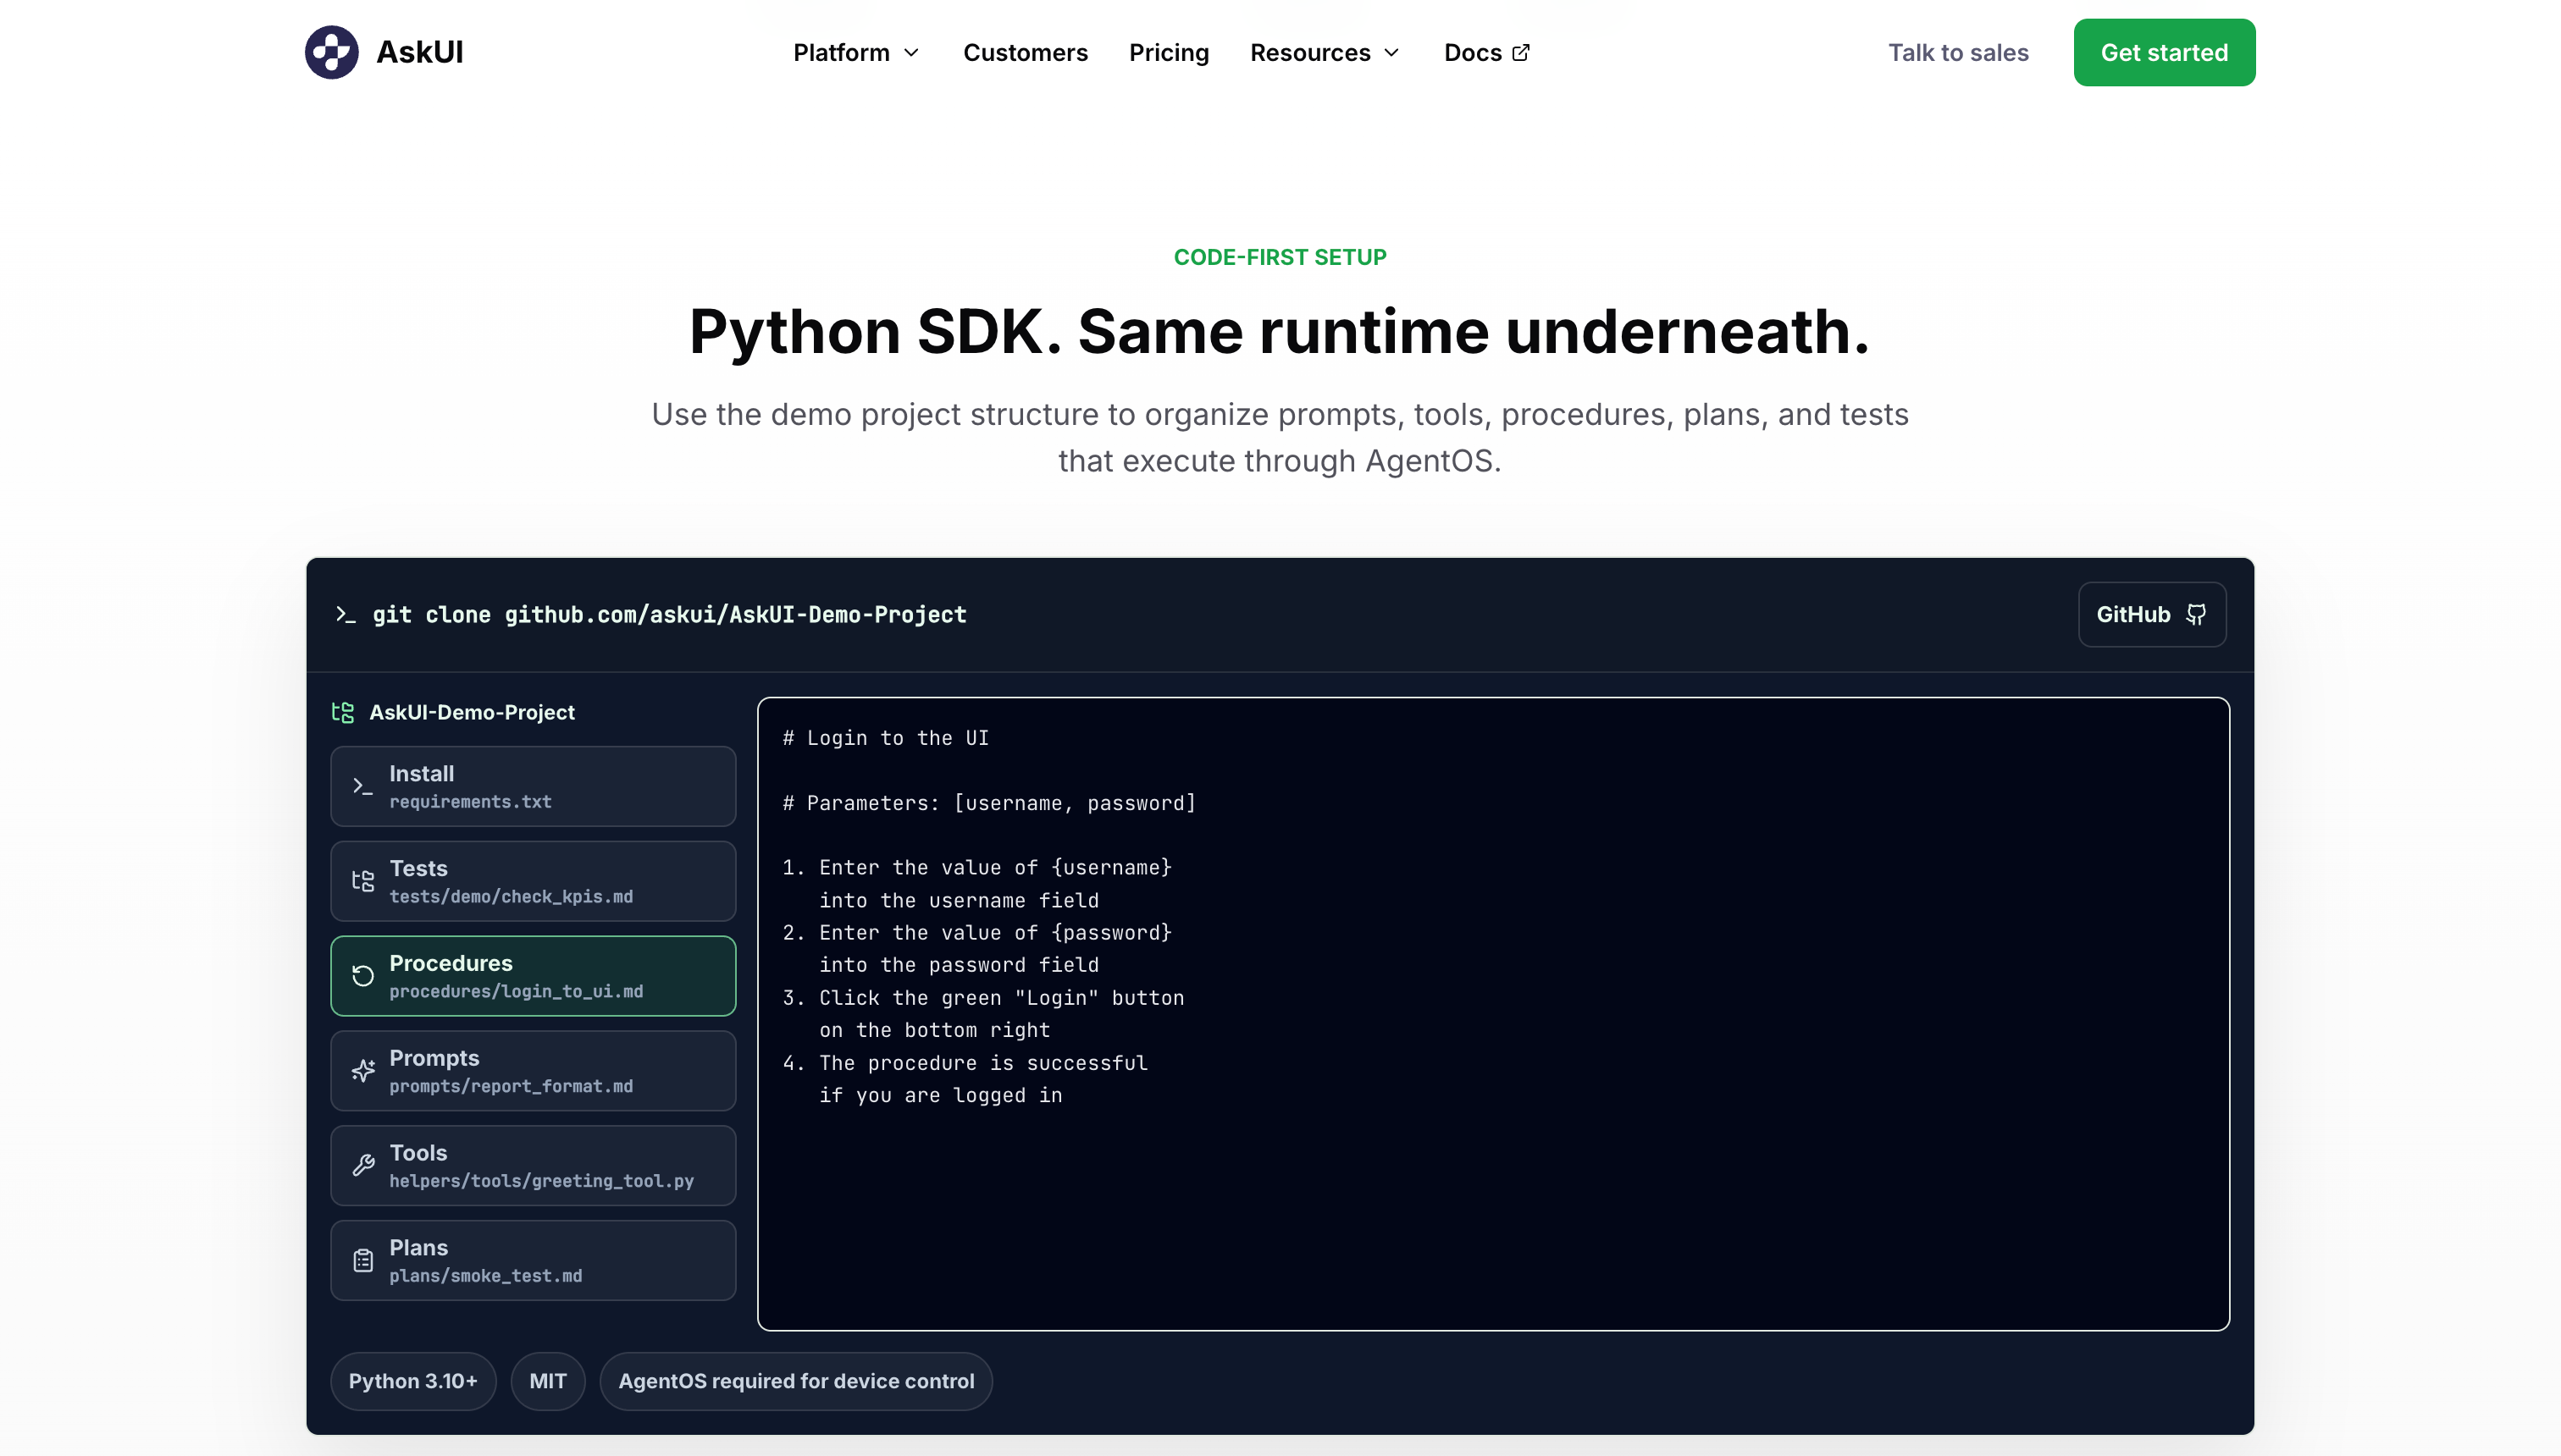Click the Python 3.10+ badge
The image size is (2561, 1456).
[413, 1381]
